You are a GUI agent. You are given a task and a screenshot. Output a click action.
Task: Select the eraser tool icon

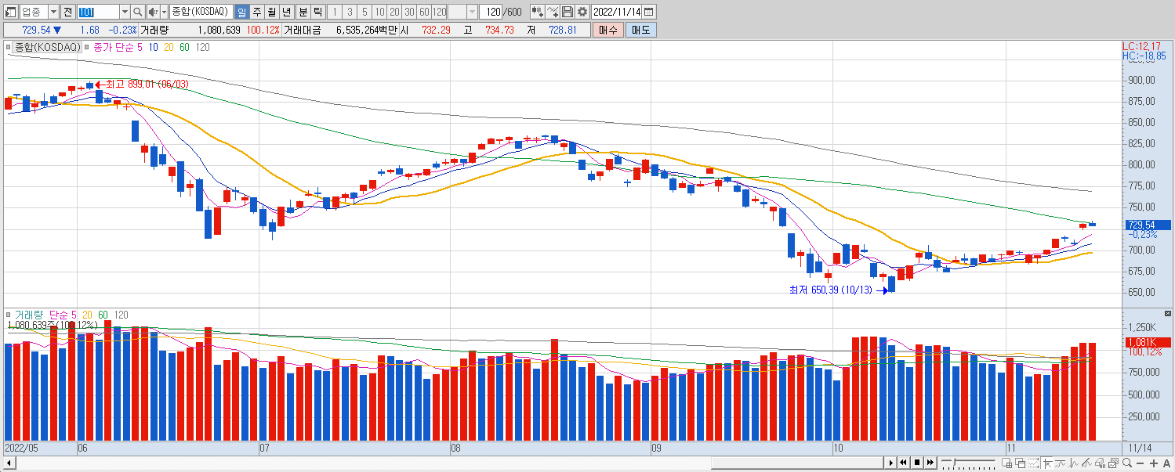(1100, 463)
